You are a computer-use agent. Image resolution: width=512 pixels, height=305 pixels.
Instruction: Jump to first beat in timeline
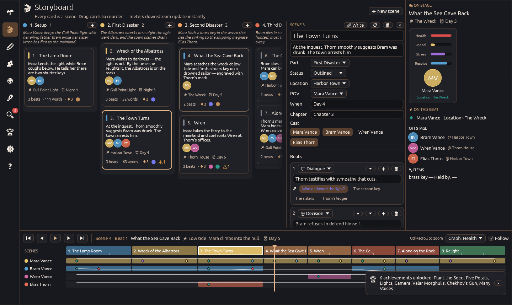[x=28, y=238]
